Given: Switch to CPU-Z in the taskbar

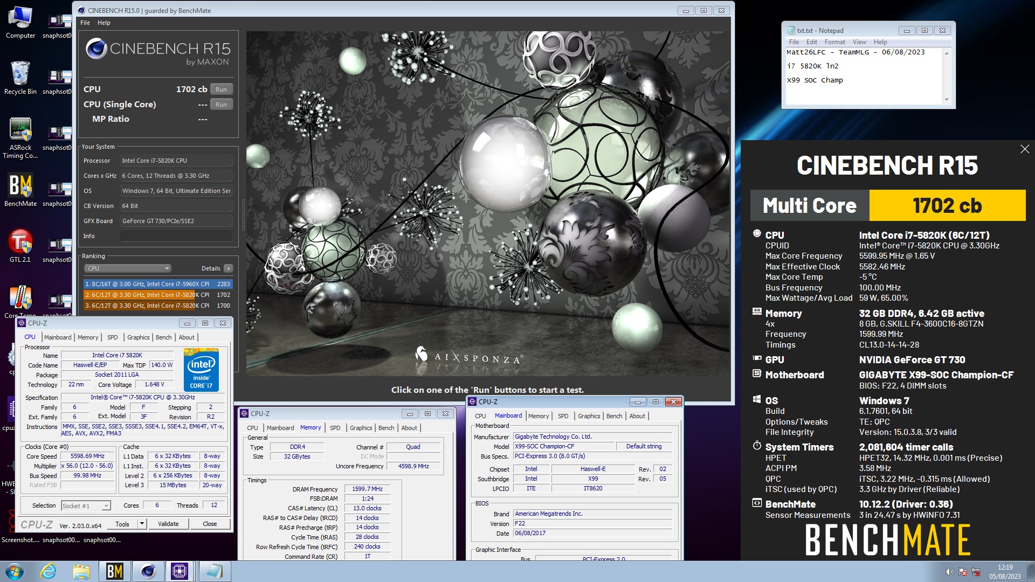Looking at the screenshot, I should [180, 571].
